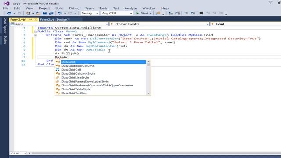Click the increase indent toolbar icon

click(x=177, y=13)
